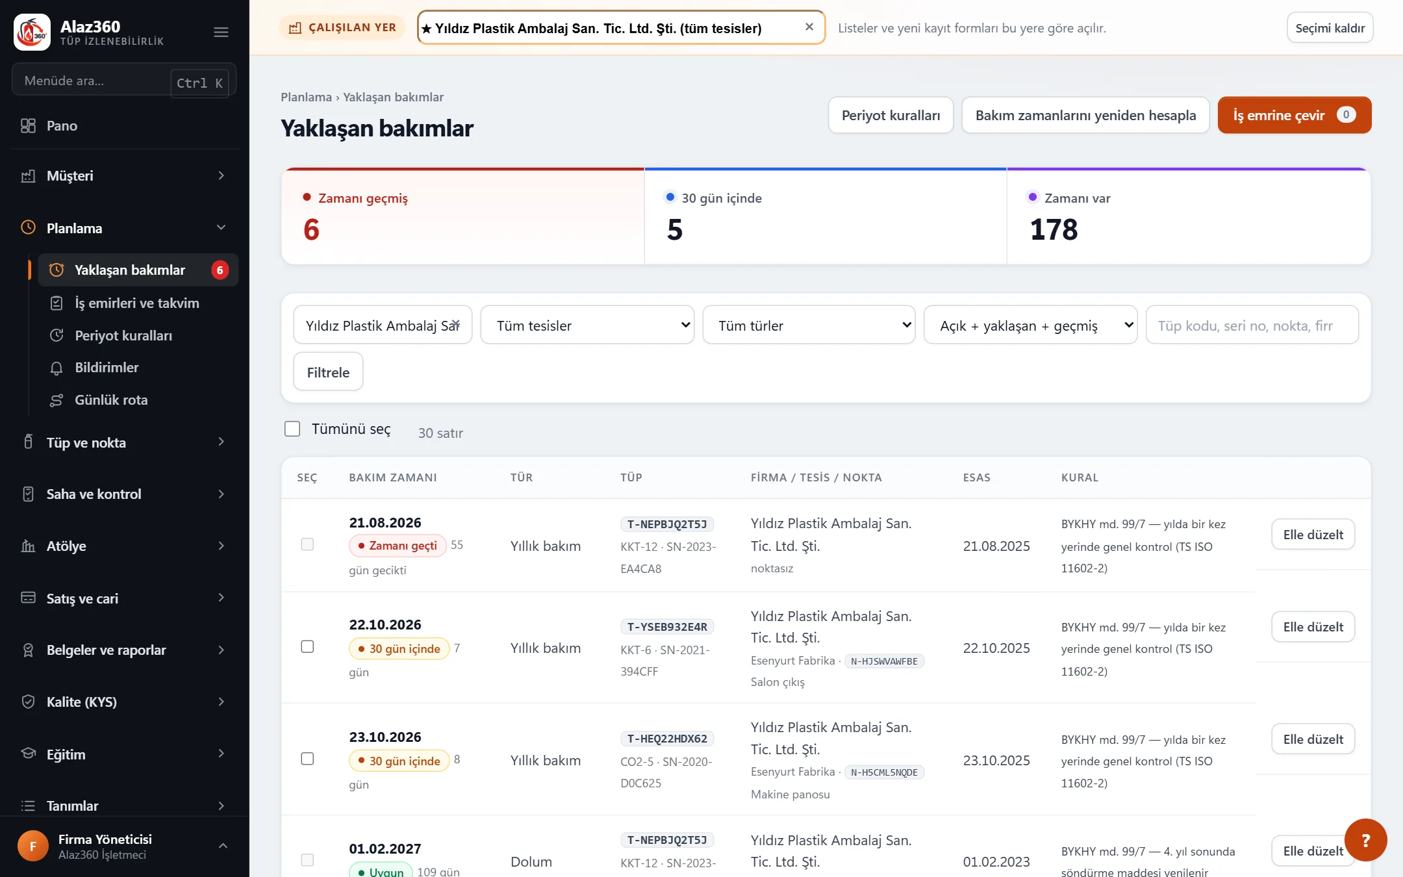Click the Bildirimler bell icon
Viewport: 1403px width, 877px height.
coord(57,368)
